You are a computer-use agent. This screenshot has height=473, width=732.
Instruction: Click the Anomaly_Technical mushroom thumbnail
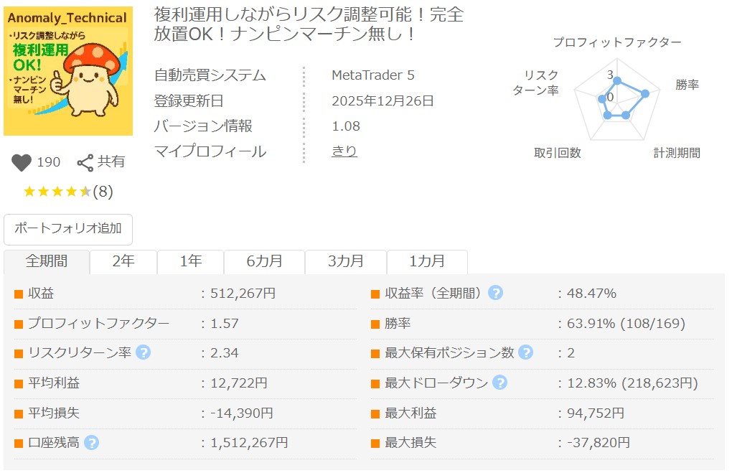pos(68,71)
